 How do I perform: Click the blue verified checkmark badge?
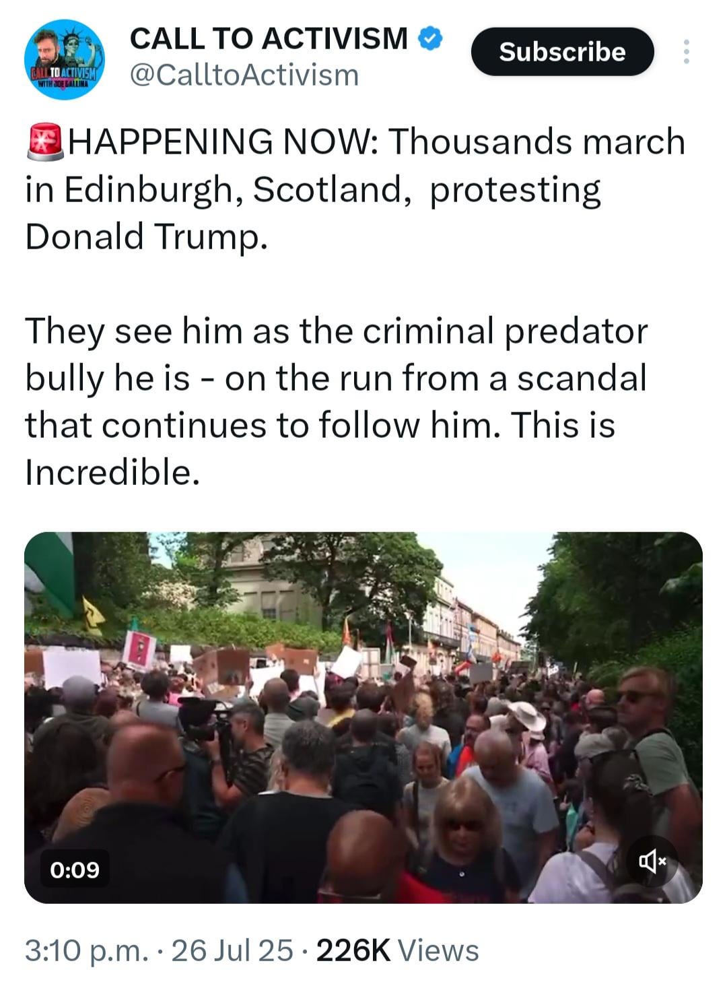click(431, 39)
